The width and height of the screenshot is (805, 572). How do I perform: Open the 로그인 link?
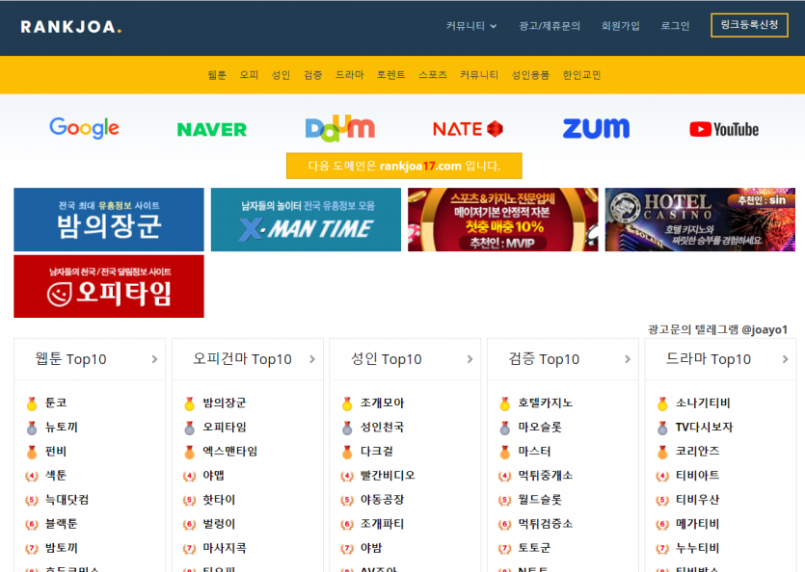point(675,26)
